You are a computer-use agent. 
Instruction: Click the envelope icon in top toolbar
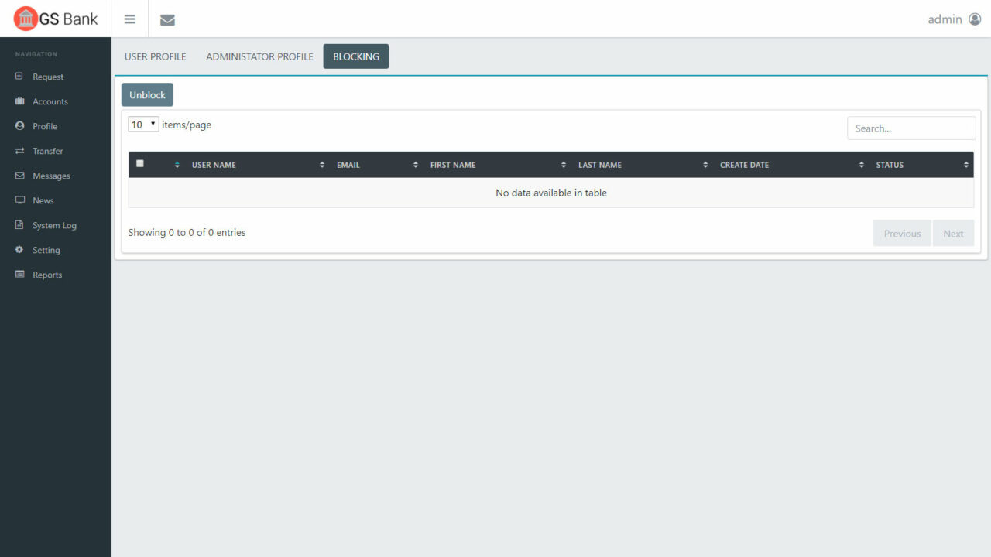point(167,19)
